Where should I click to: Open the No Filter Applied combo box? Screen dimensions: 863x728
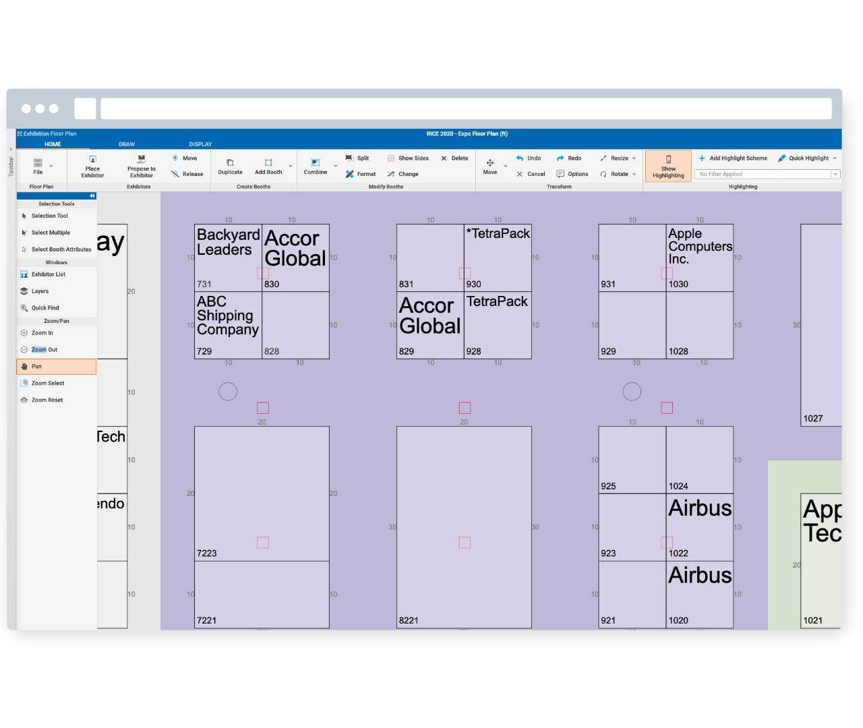pyautogui.click(x=767, y=174)
